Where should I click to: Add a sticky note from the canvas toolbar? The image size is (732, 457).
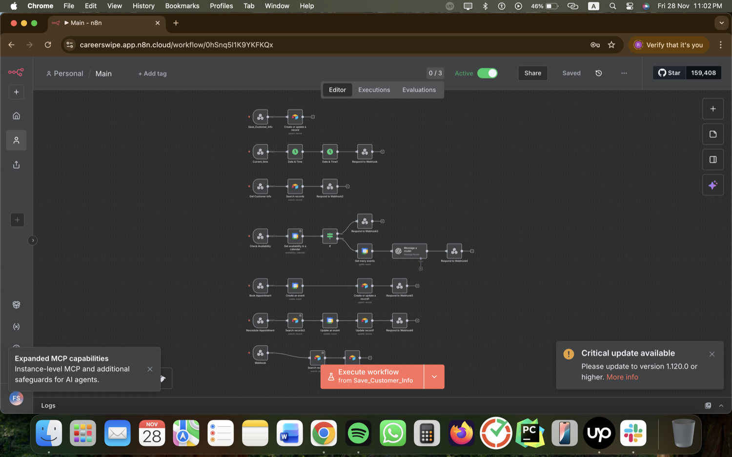coord(713,134)
